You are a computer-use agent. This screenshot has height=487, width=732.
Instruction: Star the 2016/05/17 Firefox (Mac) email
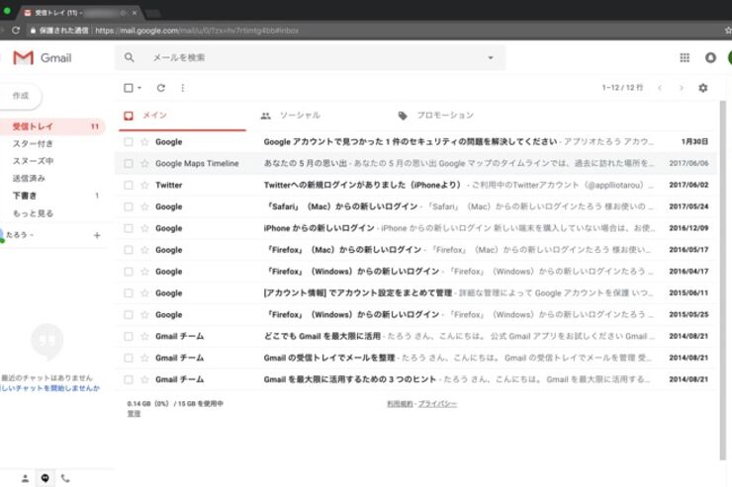144,250
